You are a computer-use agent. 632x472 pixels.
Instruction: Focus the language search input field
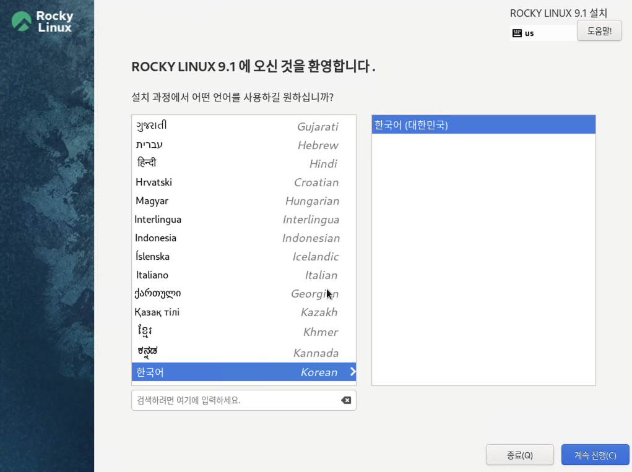point(243,400)
